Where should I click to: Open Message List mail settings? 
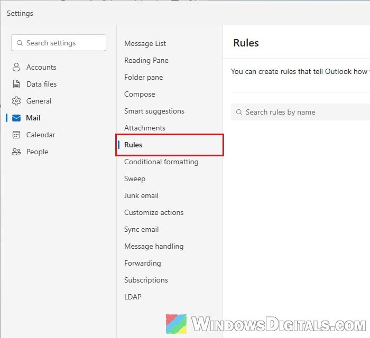click(x=145, y=43)
